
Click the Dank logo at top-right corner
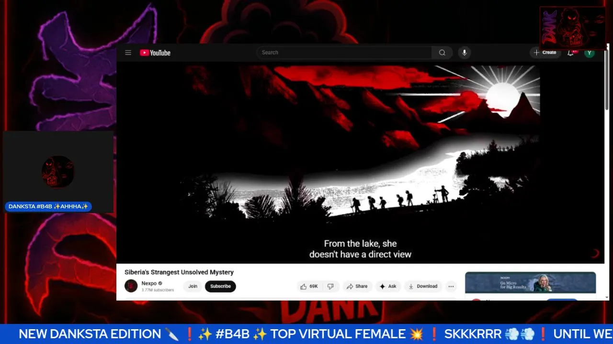tap(573, 28)
